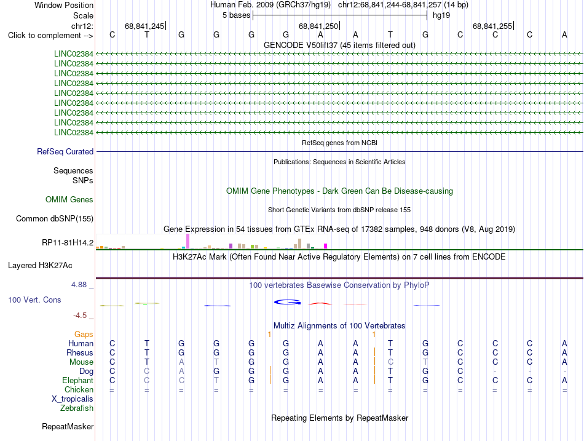The image size is (584, 441).
Task: Open 'Short Genetic Variants from dbSNP release 155' title
Action: point(339,210)
